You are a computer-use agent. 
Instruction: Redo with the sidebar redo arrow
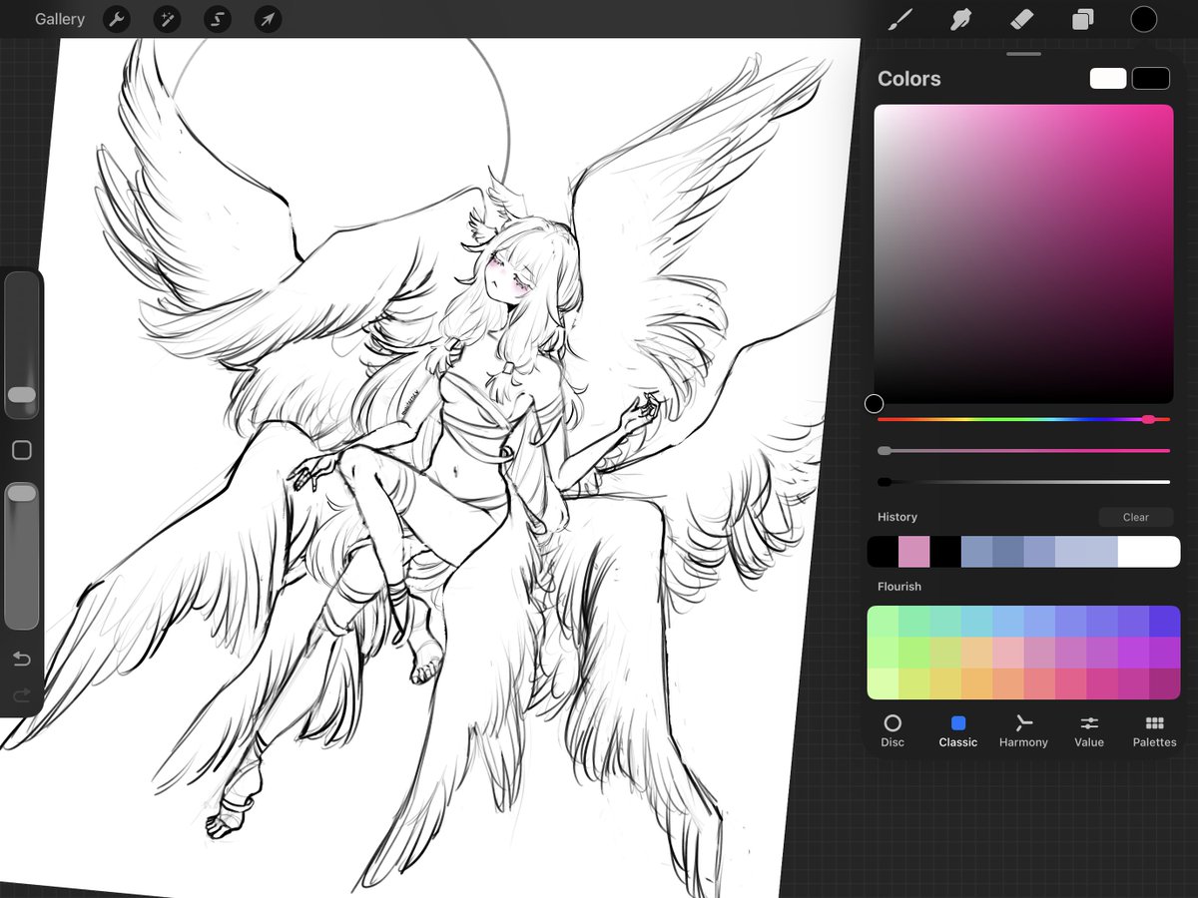pyautogui.click(x=21, y=695)
